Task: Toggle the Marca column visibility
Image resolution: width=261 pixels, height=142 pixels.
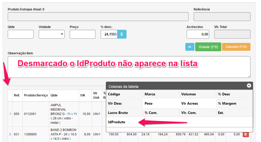Action: tap(161, 94)
